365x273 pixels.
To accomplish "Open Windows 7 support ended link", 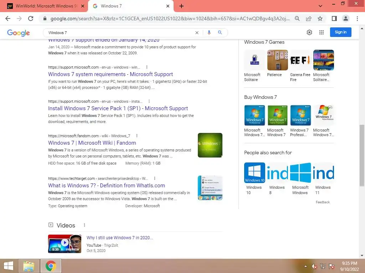I will (x=104, y=41).
